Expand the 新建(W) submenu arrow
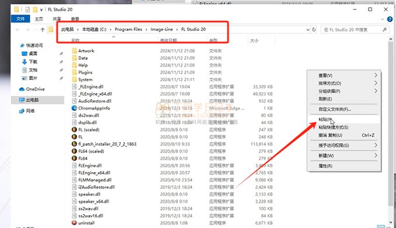Viewport: 396px width, 228px height. tap(376, 155)
